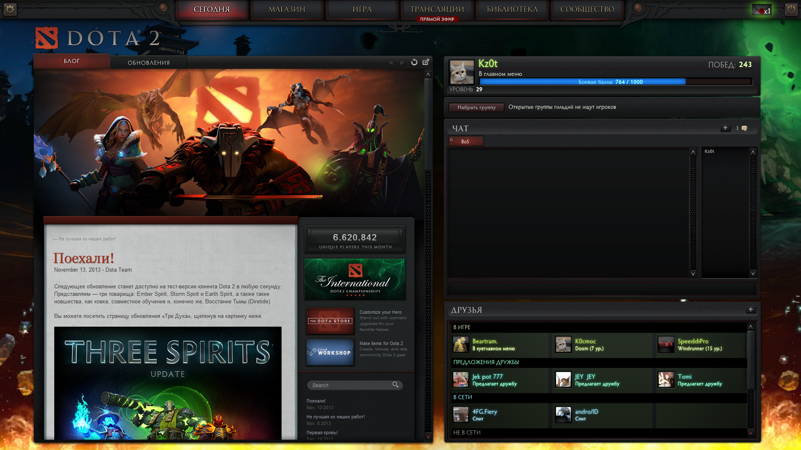Select the BoS chat channel tab
801x450 pixels.
coord(466,141)
